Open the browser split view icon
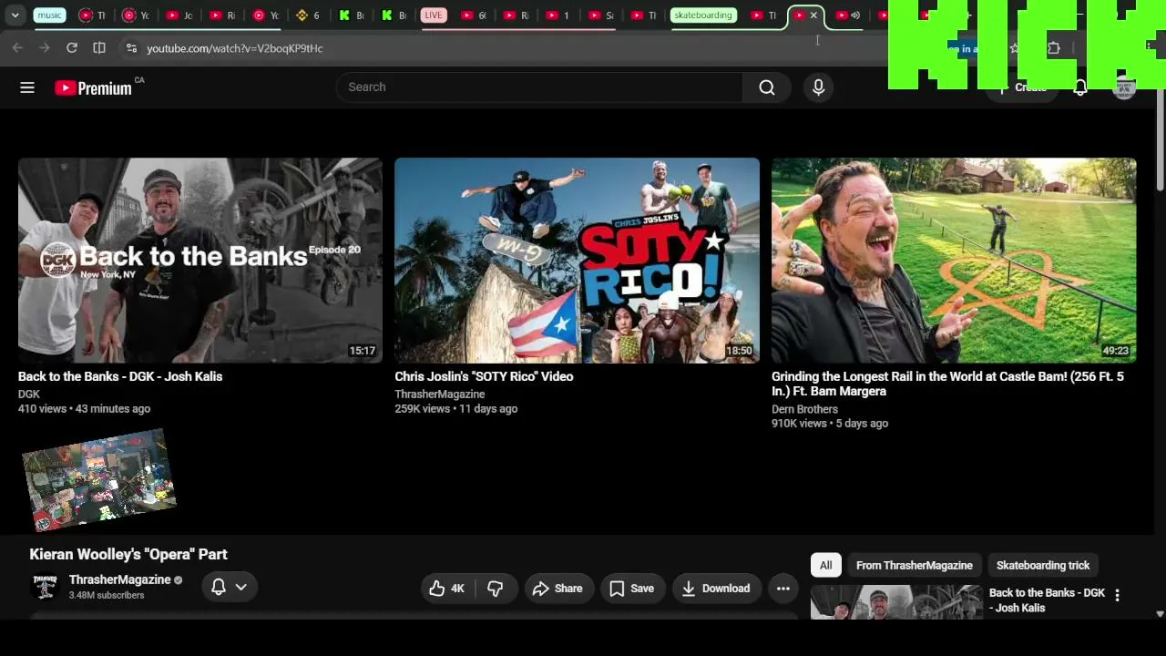 pyautogui.click(x=99, y=48)
